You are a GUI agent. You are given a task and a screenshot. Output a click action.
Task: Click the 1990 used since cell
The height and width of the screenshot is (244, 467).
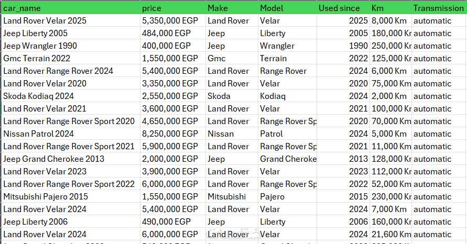click(358, 46)
